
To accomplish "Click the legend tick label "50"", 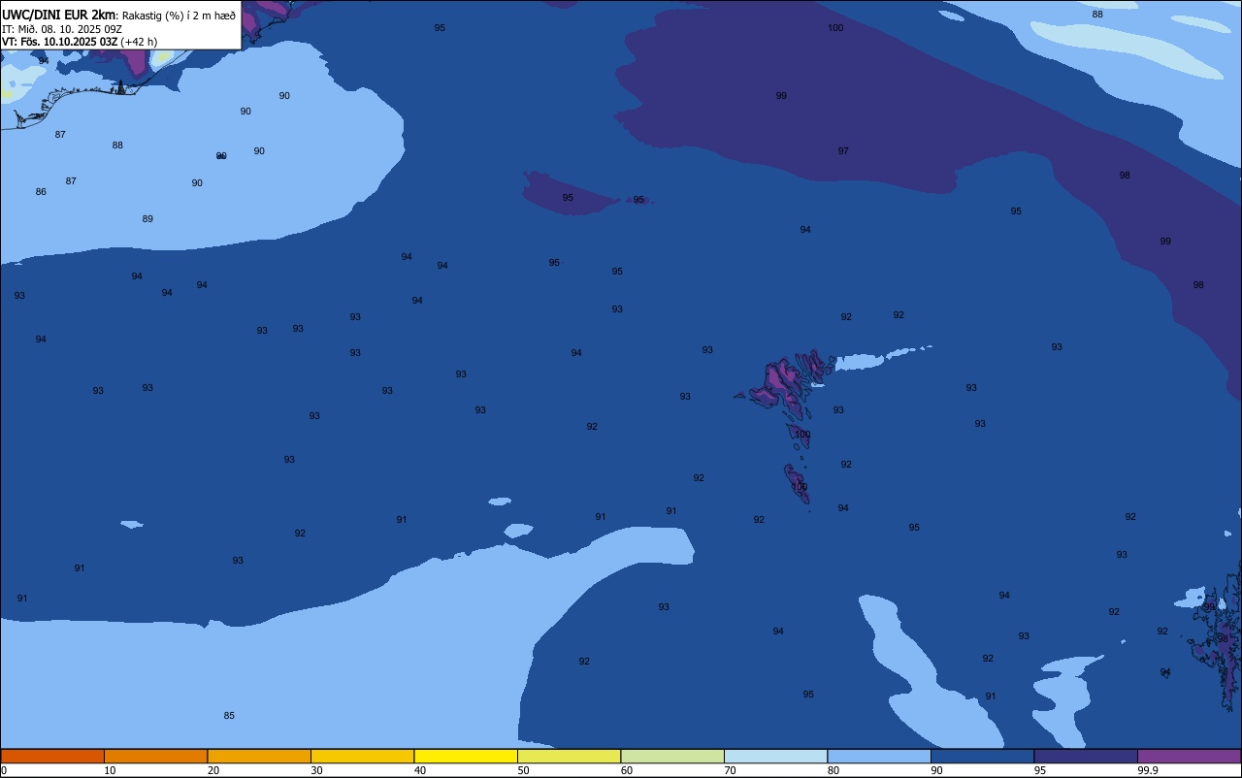I will pos(523,770).
